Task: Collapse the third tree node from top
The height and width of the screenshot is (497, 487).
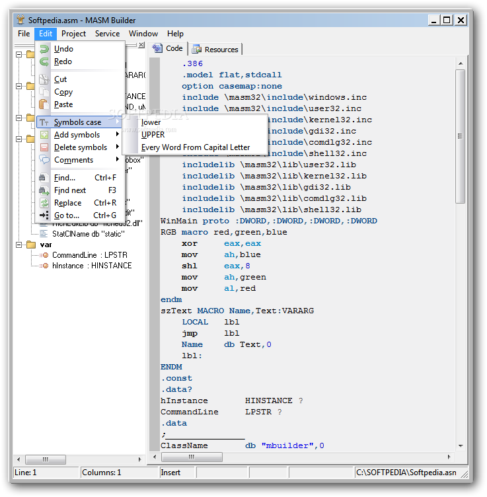Action: (19, 118)
